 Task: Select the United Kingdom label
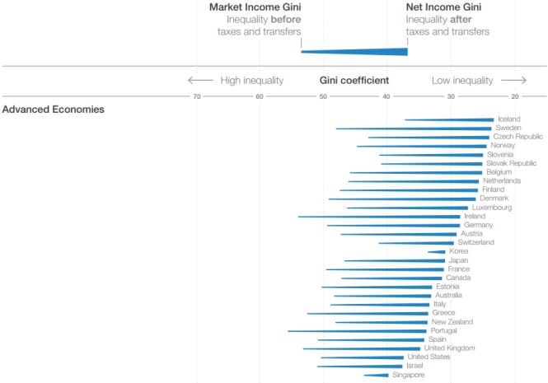click(449, 348)
